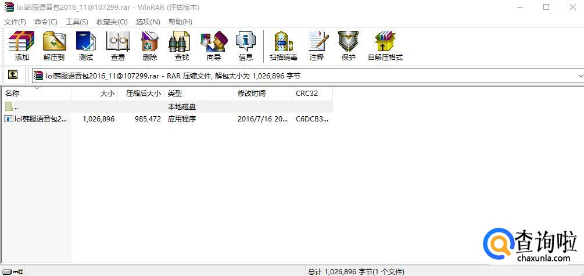Click the packed size 985,472 cell

[148, 119]
